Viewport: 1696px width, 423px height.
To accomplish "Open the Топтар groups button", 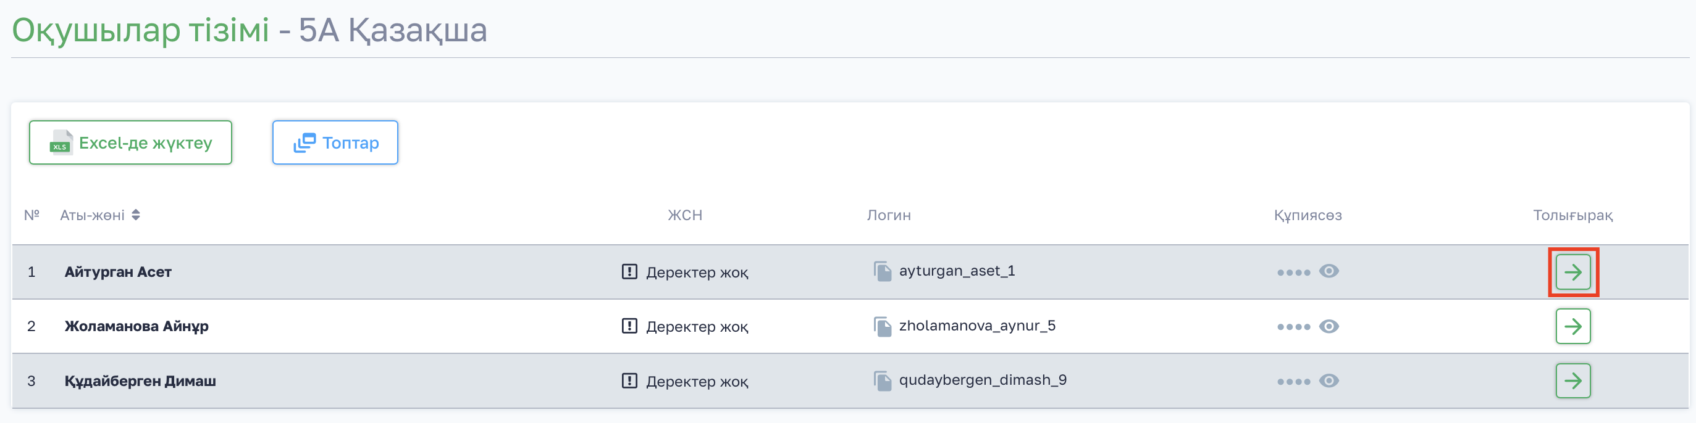I will pyautogui.click(x=335, y=142).
